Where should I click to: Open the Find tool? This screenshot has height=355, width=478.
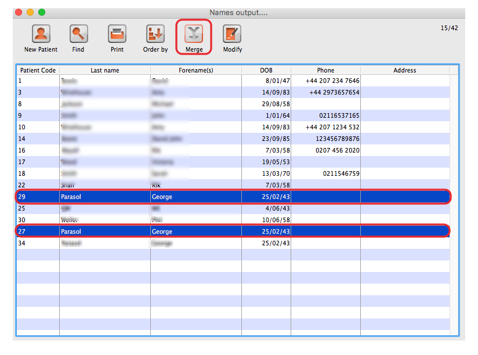click(78, 34)
